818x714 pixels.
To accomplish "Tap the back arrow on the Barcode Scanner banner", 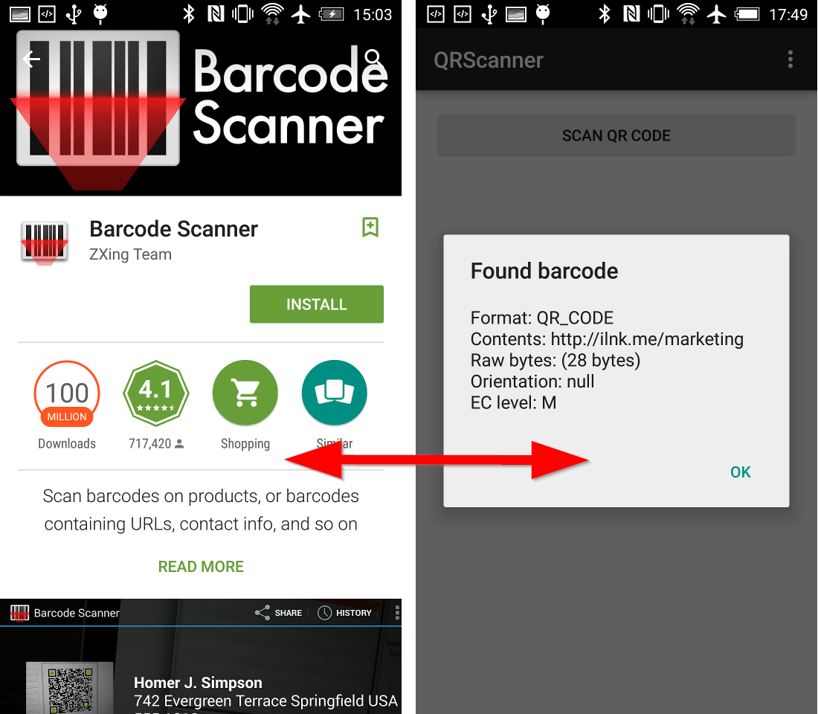I will [31, 59].
